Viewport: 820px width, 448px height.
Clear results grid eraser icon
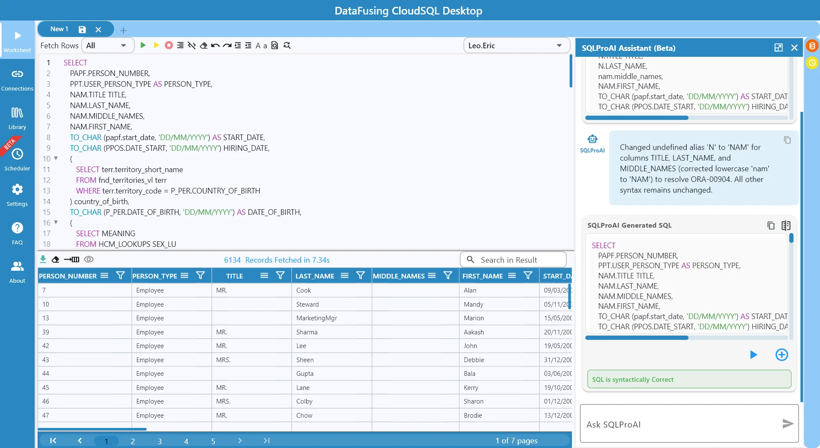pyautogui.click(x=55, y=259)
